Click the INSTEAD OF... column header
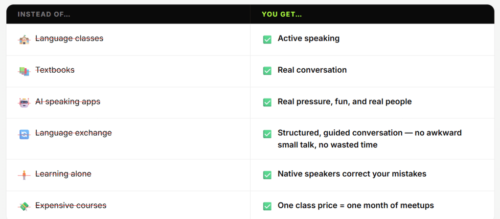Viewport: 500px width, 219px height. coord(44,14)
